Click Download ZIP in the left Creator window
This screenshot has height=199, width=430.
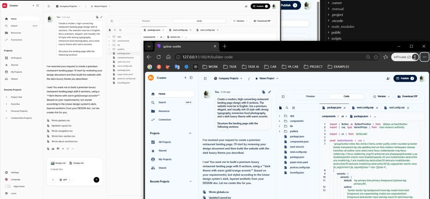coord(262,21)
